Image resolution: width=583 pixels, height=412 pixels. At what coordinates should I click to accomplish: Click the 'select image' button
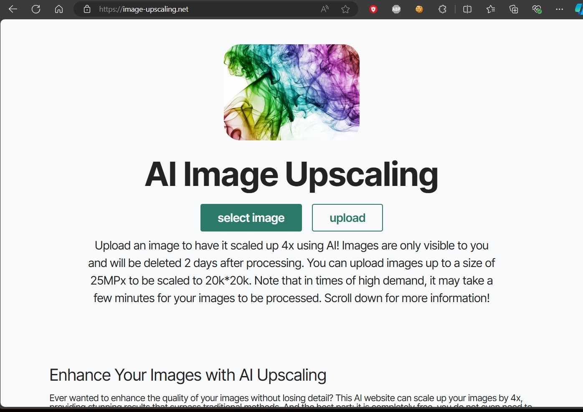coord(251,217)
